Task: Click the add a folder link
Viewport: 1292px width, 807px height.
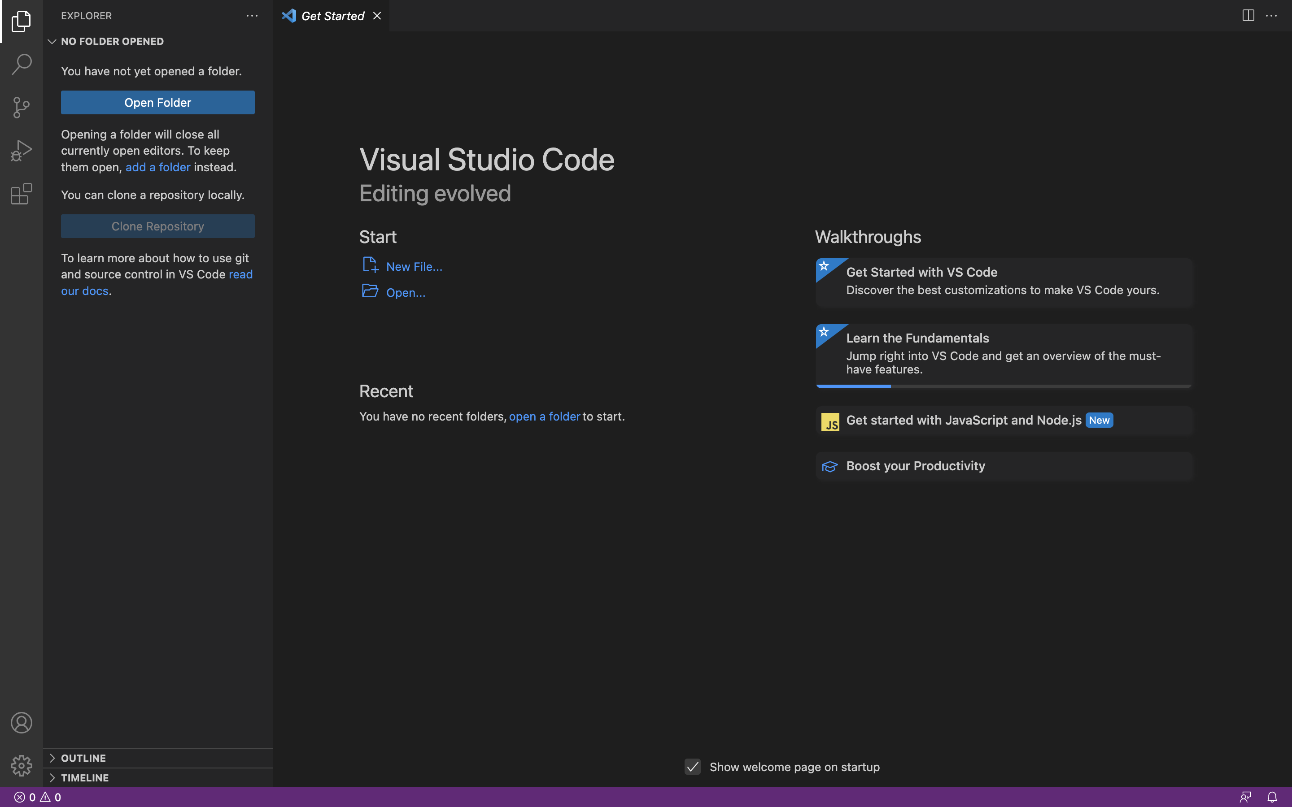Action: click(157, 167)
